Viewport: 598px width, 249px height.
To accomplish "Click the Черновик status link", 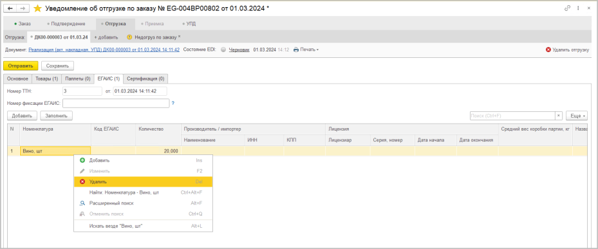I will pos(239,50).
